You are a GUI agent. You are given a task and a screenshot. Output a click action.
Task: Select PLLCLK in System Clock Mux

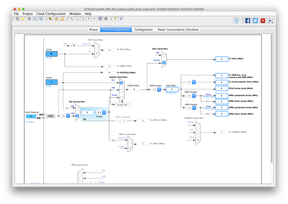pos(121,98)
